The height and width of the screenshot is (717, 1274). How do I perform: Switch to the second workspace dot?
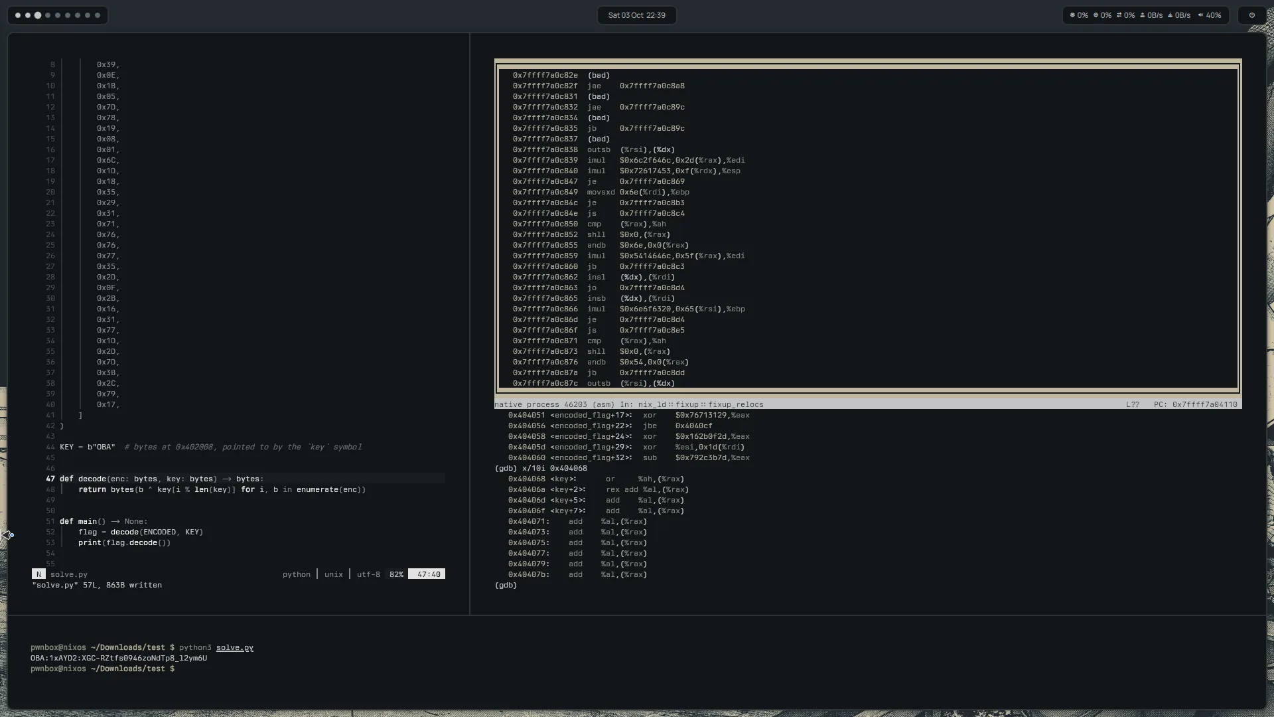(28, 15)
